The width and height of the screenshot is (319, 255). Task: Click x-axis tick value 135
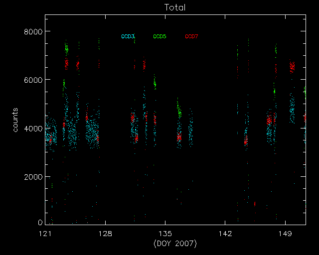pos(165,234)
